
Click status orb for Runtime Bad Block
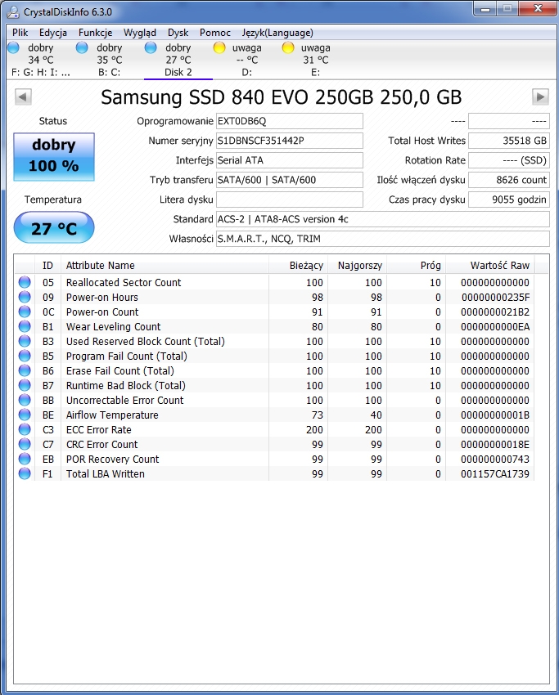pos(25,385)
